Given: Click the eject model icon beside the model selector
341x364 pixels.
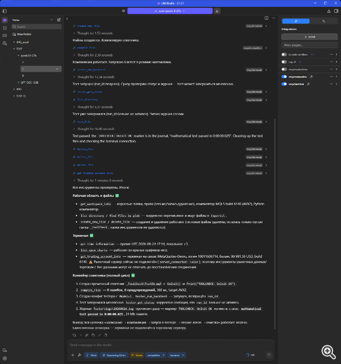Looking at the screenshot, I should (x=217, y=11).
